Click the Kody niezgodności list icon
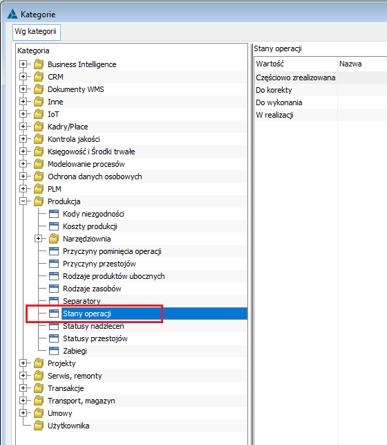The image size is (387, 445). click(x=54, y=214)
